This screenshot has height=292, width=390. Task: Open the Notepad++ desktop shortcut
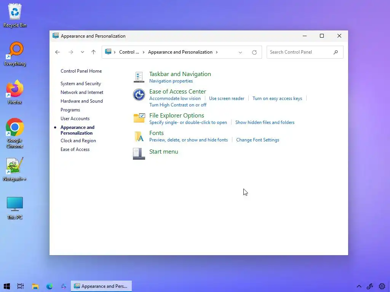tap(15, 169)
